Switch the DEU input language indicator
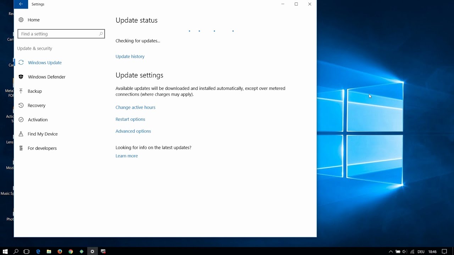The width and height of the screenshot is (454, 255). (x=421, y=252)
